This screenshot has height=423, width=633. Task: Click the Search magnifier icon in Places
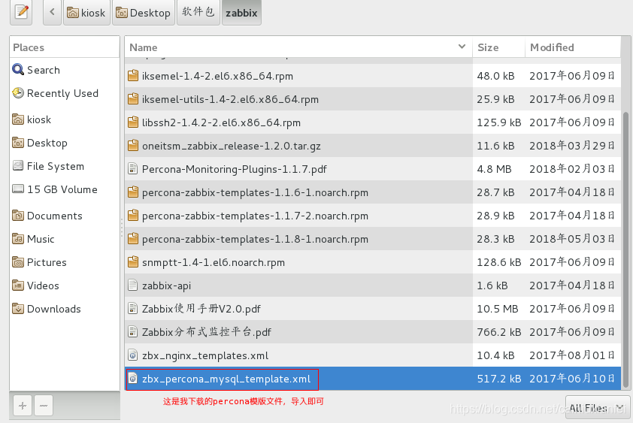[18, 70]
